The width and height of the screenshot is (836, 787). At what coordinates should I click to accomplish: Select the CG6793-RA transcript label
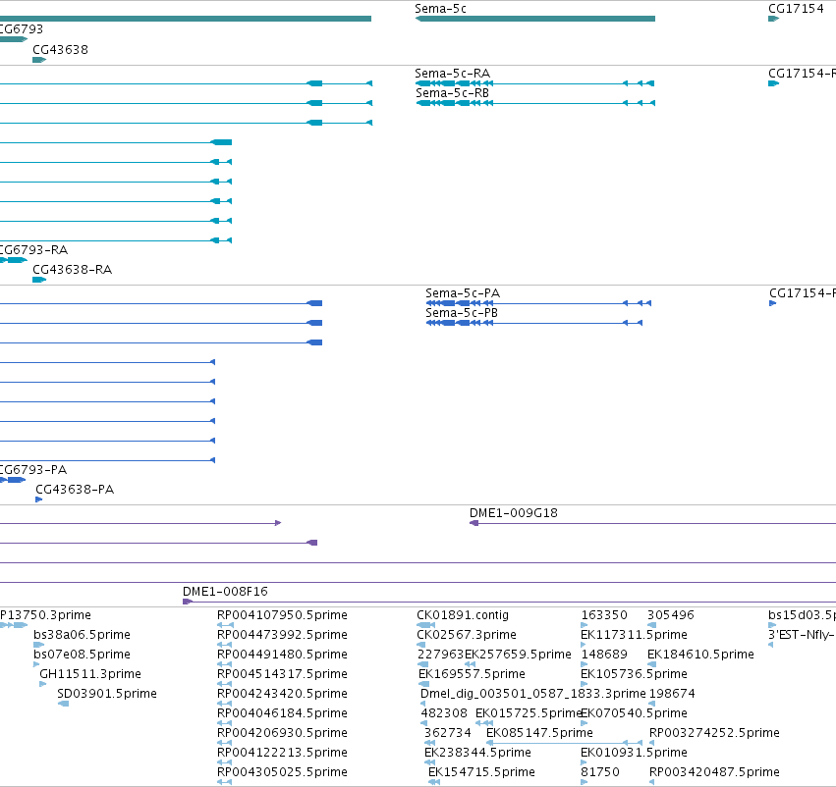pos(33,249)
